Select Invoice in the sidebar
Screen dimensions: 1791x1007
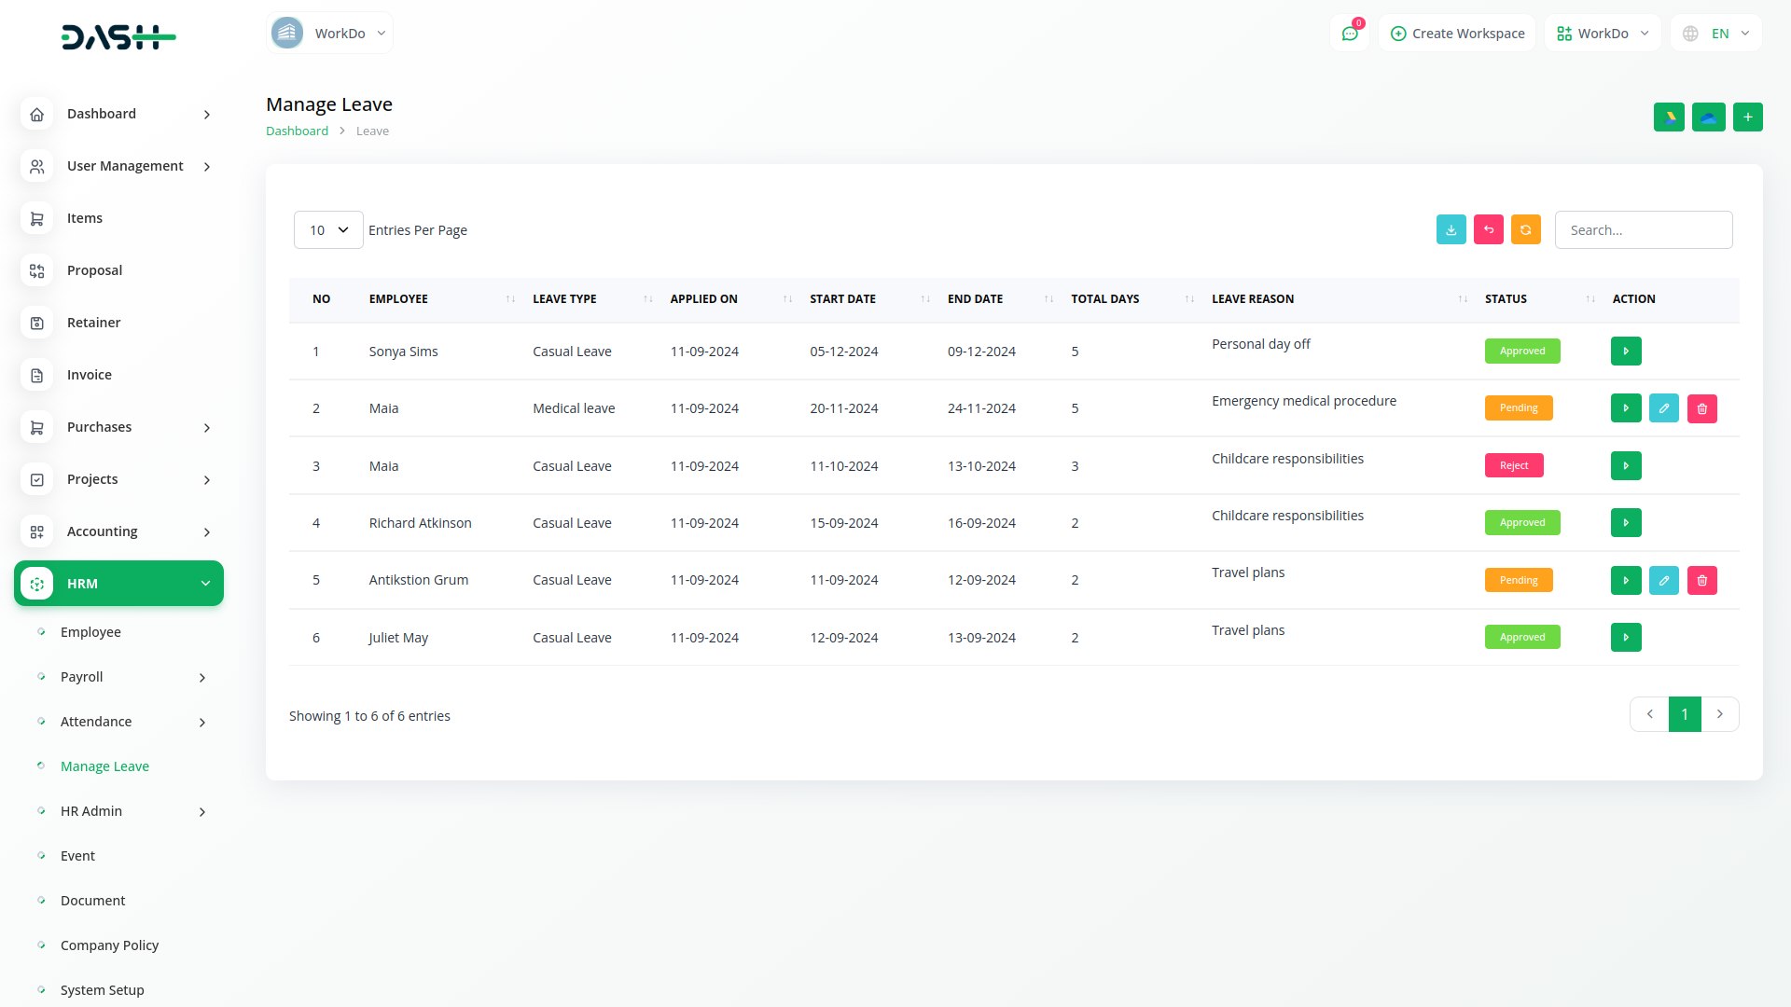pos(89,375)
